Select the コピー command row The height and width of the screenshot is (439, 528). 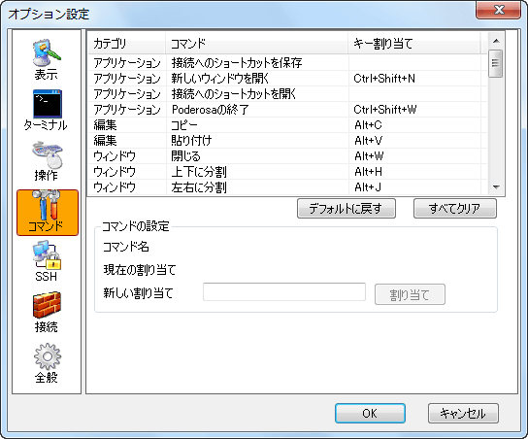(287, 125)
